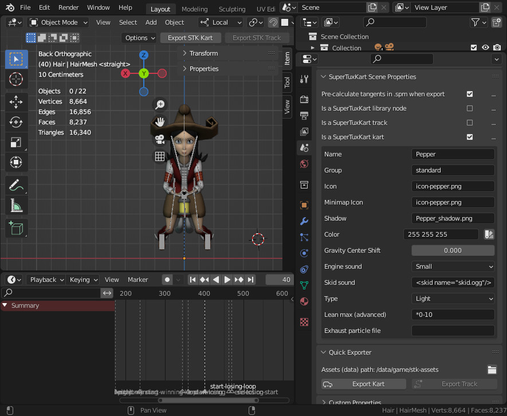Open the viewport Select menu
The width and height of the screenshot is (507, 416).
[x=128, y=22]
